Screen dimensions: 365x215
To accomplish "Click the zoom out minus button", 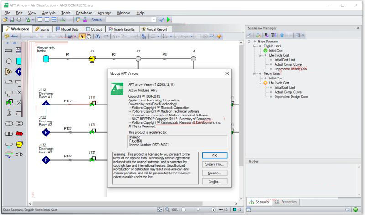I will [x=183, y=210].
